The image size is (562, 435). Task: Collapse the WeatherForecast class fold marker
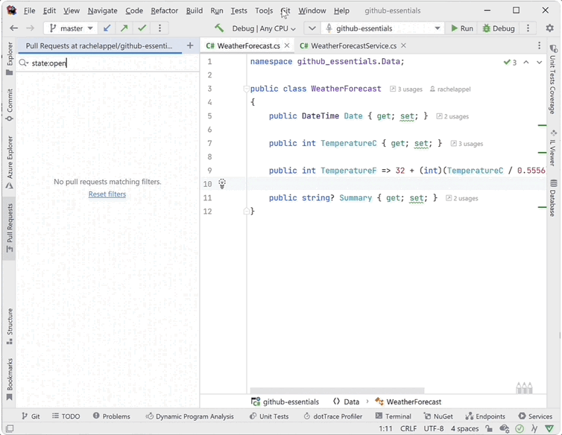247,89
